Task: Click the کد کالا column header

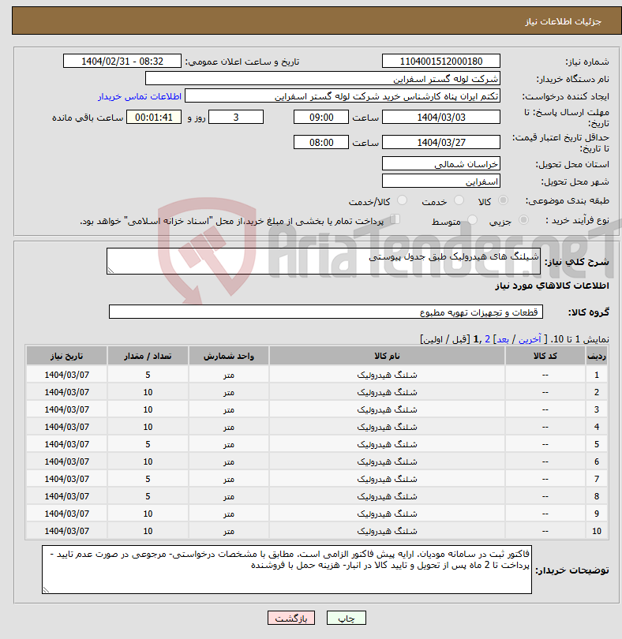Action: (x=545, y=356)
